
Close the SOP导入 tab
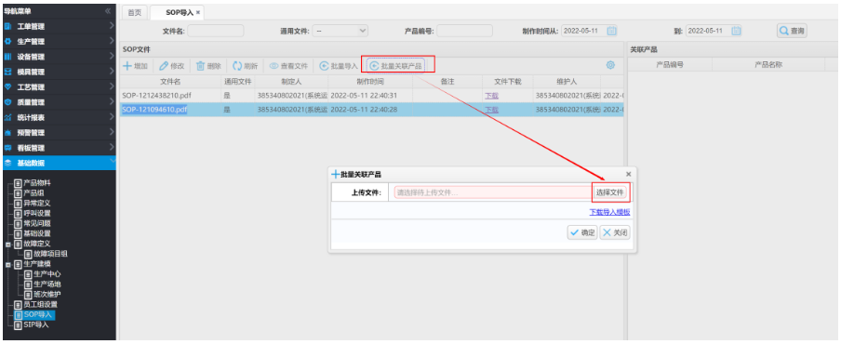tap(198, 12)
